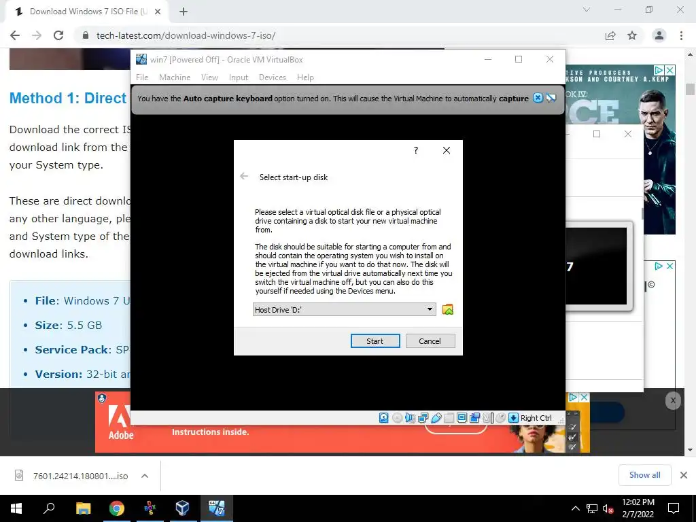Click the page scrollbar up arrow in Chrome
696x522 pixels.
point(690,54)
